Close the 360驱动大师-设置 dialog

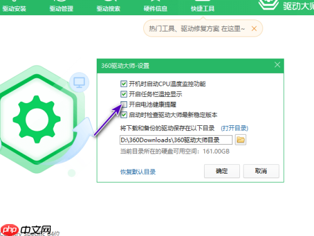pyautogui.click(x=278, y=65)
